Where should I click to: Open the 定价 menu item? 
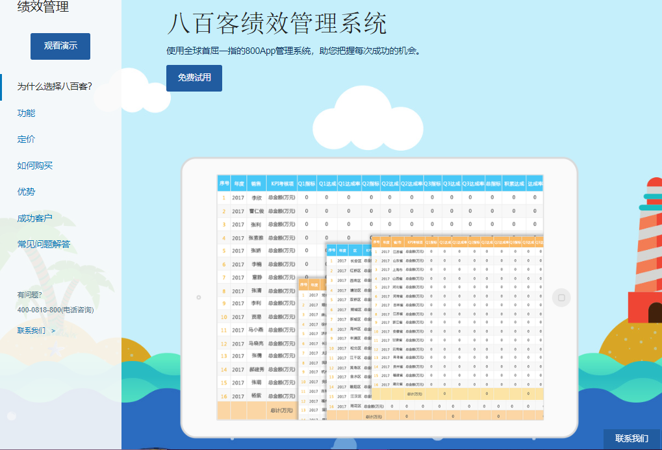[x=26, y=140]
